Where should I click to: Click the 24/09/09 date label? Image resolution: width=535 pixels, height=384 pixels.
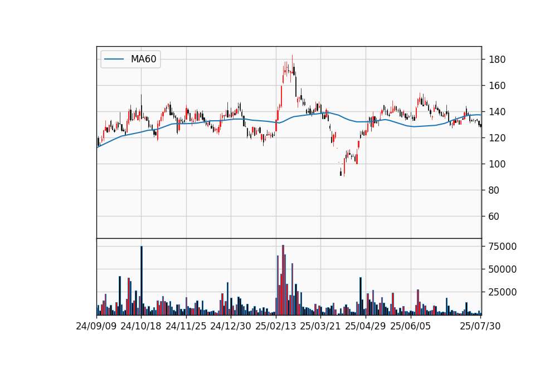click(96, 327)
